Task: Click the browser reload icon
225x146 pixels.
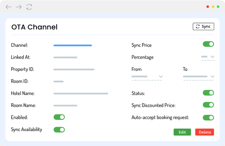Action: [x=29, y=7]
